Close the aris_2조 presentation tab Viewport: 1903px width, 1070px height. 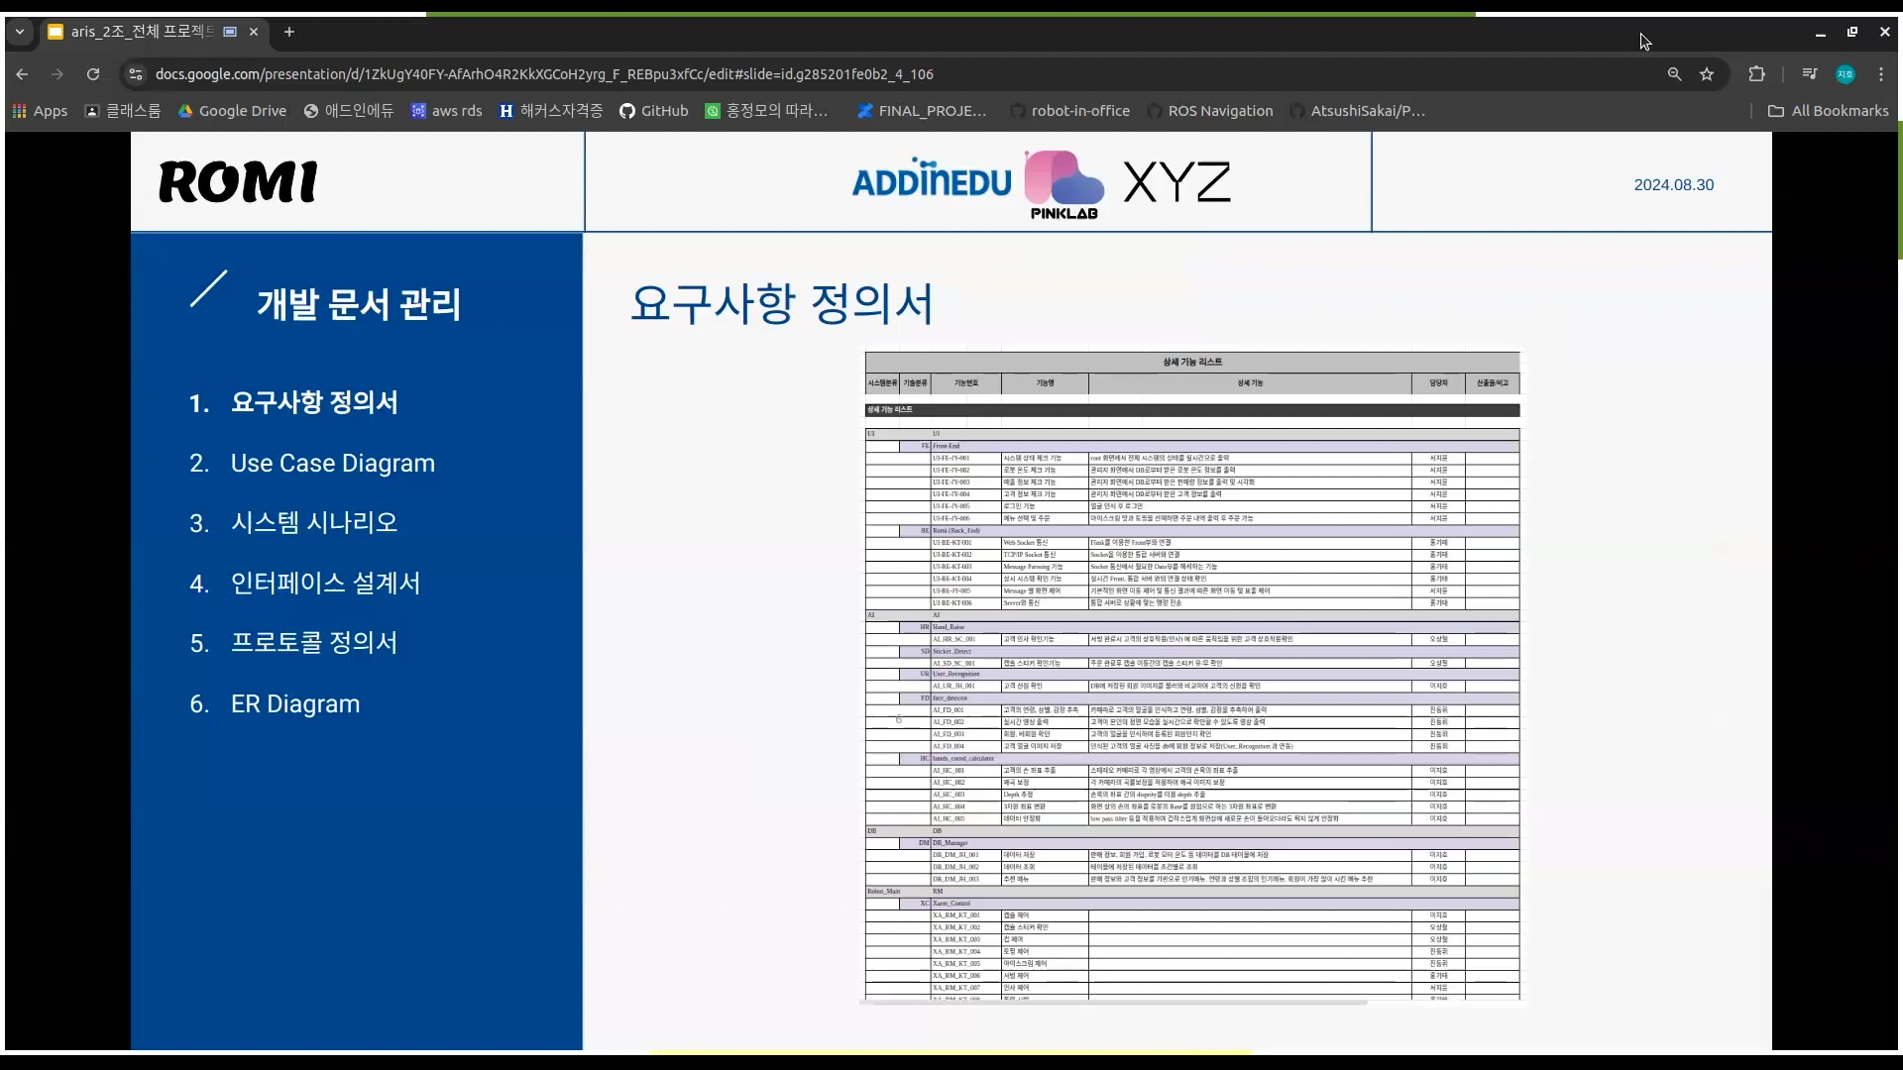[x=254, y=32]
